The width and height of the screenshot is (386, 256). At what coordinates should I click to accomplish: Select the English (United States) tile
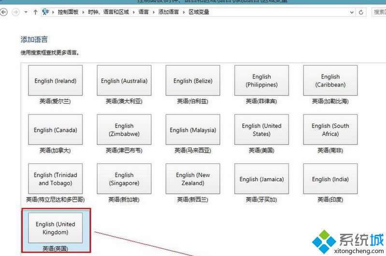261,130
